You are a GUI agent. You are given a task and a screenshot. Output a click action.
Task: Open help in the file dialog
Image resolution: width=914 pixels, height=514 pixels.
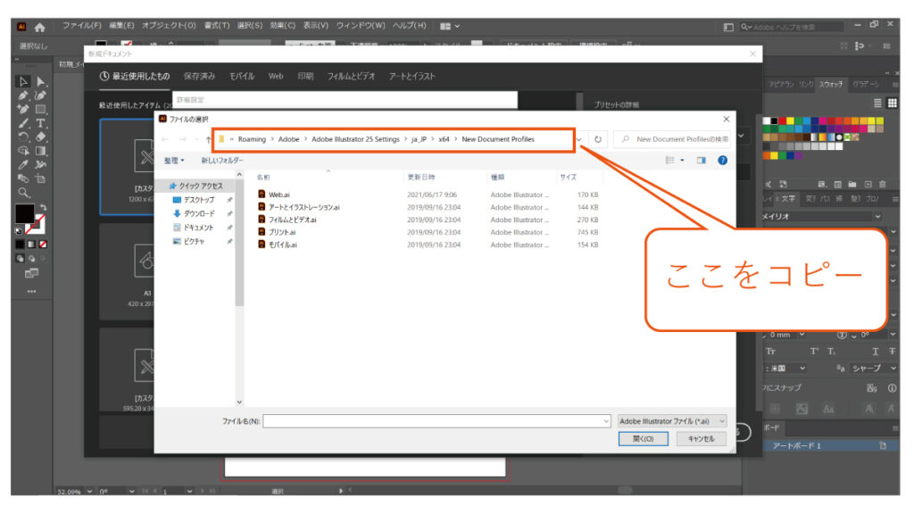[x=722, y=161]
